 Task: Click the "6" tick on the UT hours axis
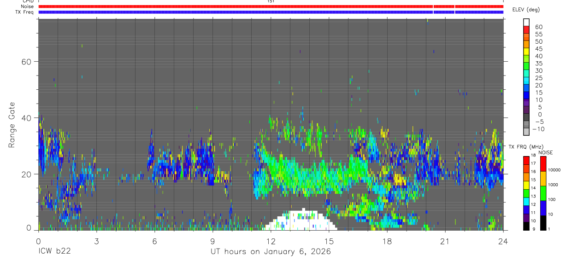[x=154, y=241]
